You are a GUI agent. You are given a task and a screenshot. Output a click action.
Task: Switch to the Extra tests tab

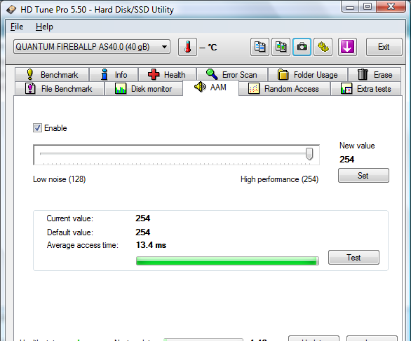pyautogui.click(x=366, y=89)
